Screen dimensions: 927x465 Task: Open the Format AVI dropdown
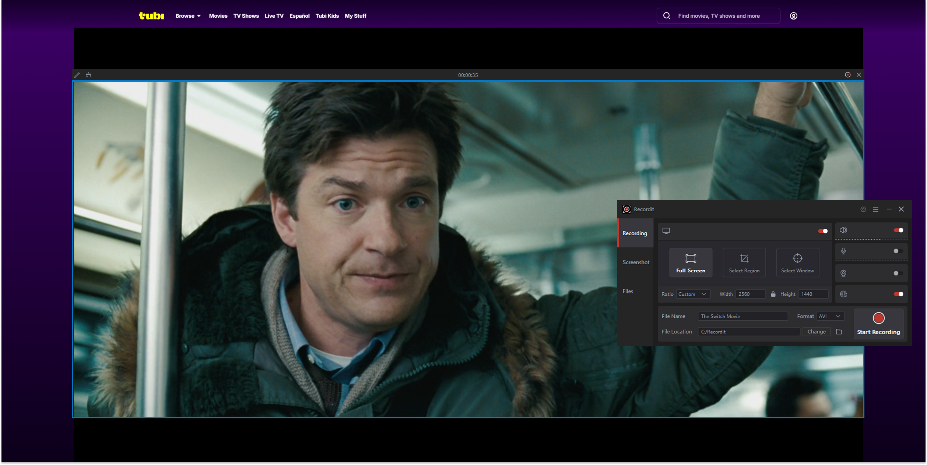click(x=830, y=316)
